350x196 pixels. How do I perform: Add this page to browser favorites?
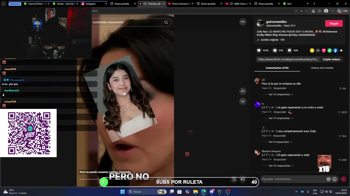(x=307, y=11)
